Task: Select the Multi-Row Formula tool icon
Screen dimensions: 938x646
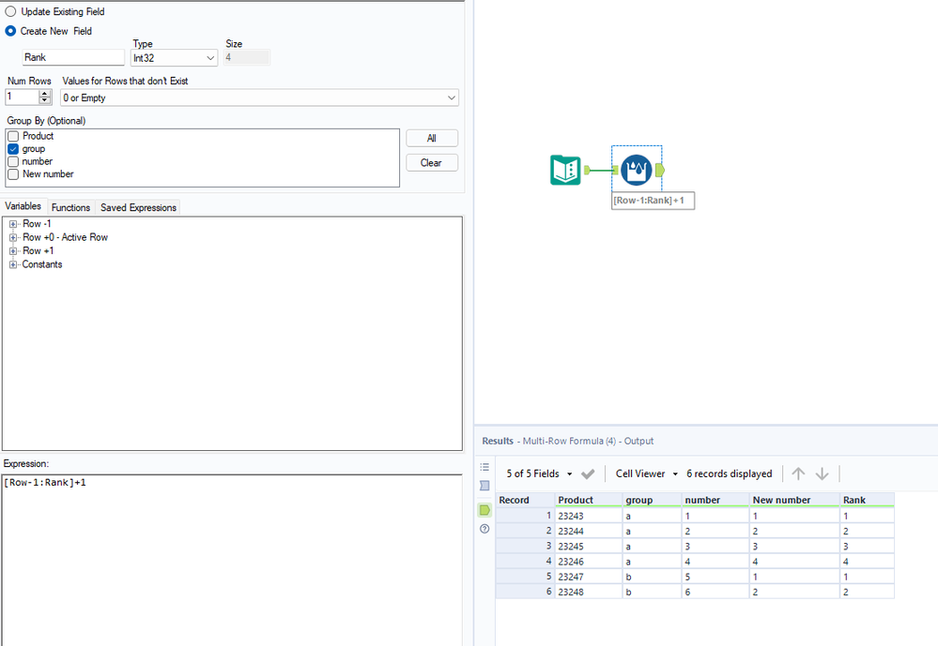Action: pyautogui.click(x=636, y=170)
